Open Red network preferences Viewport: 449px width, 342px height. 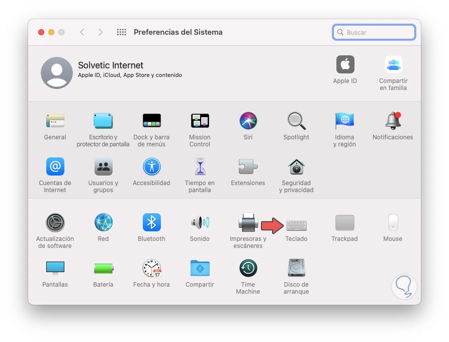click(103, 221)
